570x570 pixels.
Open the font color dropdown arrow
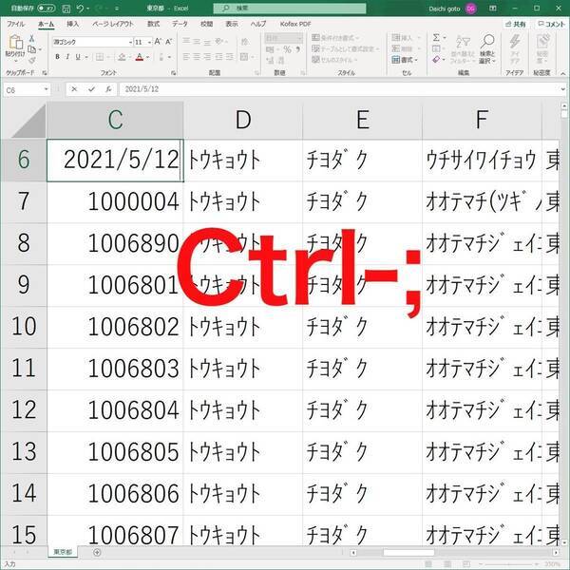point(147,57)
